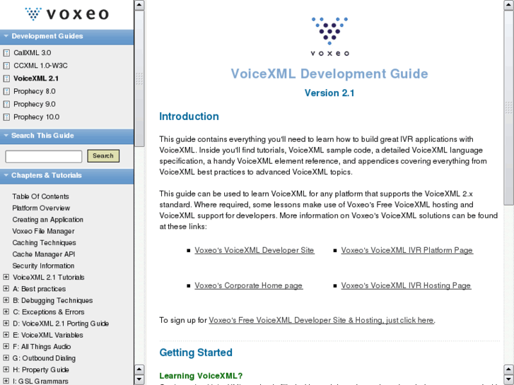Open the CallXML 3.0 guide
Screen dimensions: 514x385
point(32,53)
